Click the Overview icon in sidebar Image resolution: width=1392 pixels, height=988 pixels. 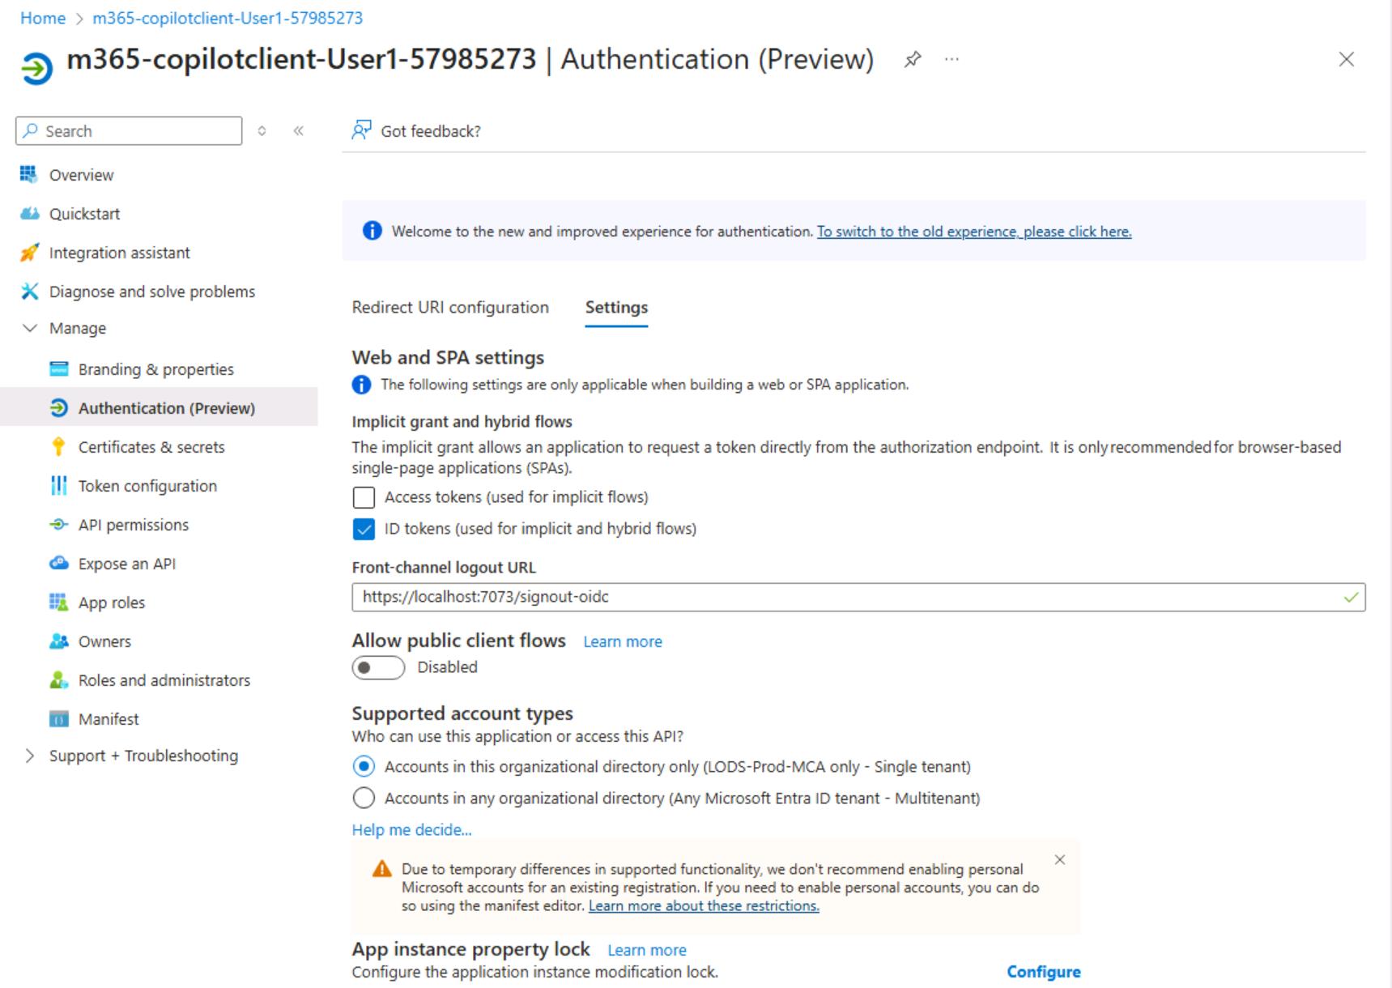click(29, 174)
